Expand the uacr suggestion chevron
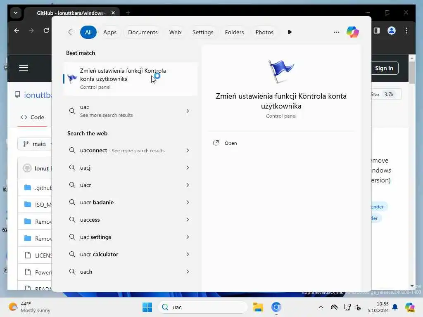Image resolution: width=423 pixels, height=317 pixels. coord(188,185)
